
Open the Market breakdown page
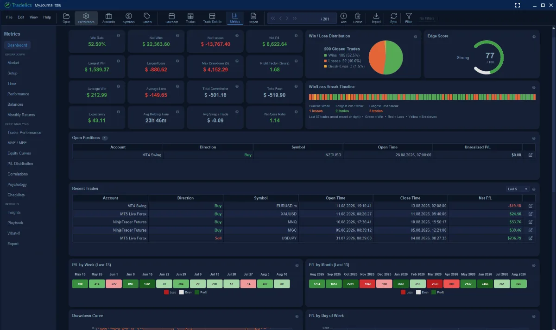[13, 63]
